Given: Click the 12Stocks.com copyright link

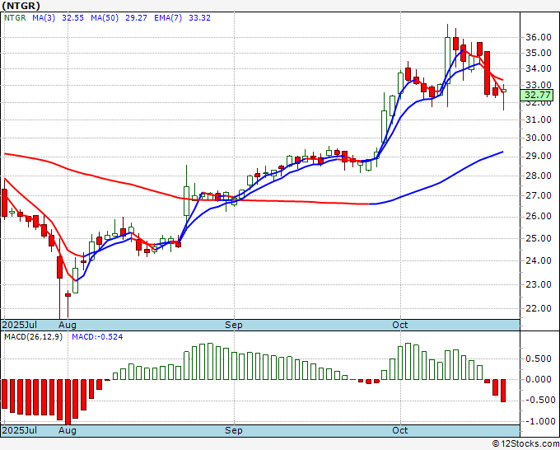Looking at the screenshot, I should point(525,444).
